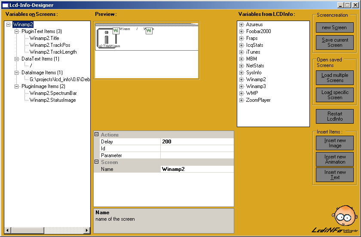The width and height of the screenshot is (361, 237).
Task: Select ZoomPlayer in variables list
Action: tap(258, 100)
